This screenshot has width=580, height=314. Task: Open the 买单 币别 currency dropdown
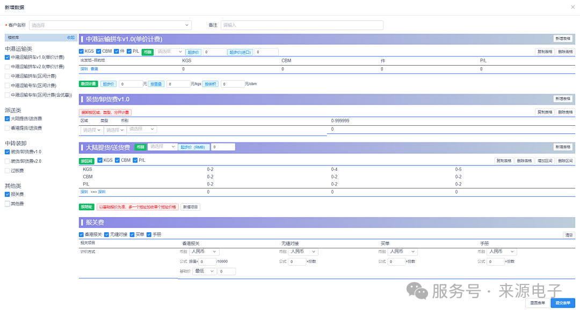[402, 252]
